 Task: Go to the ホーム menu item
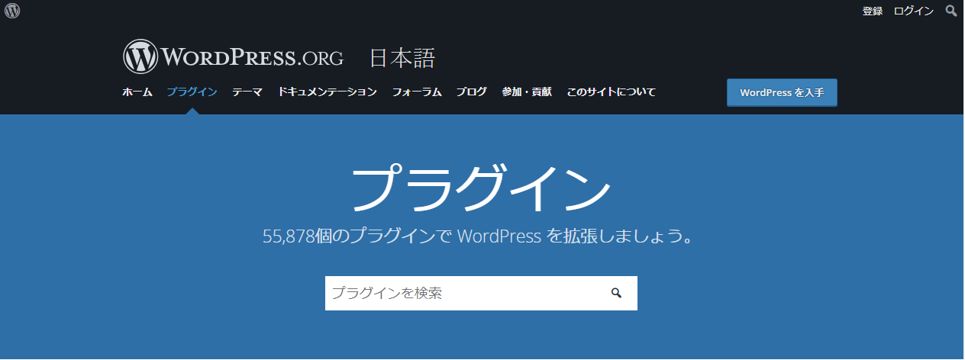click(137, 92)
